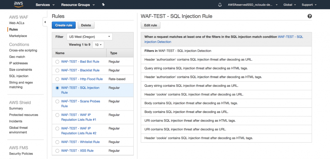
Task: Collapse the sidebar with the arrow icon
Action: coord(45,22)
